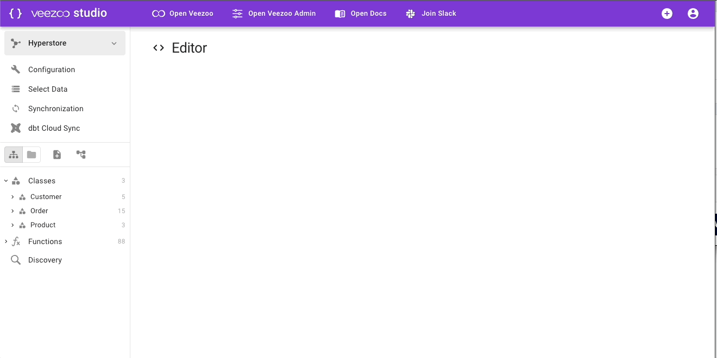Open the Configuration menu item
Viewport: 717px width, 358px height.
[52, 69]
